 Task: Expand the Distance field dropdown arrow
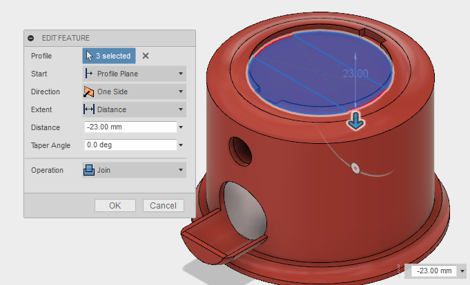181,127
